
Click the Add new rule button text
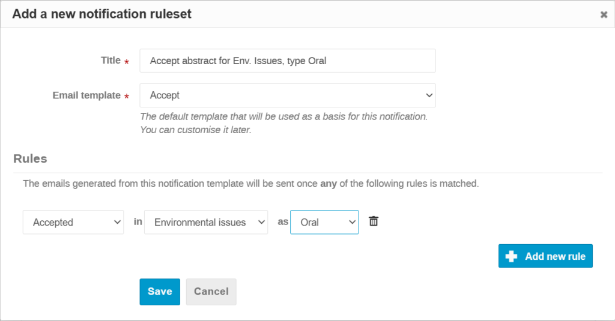point(555,256)
